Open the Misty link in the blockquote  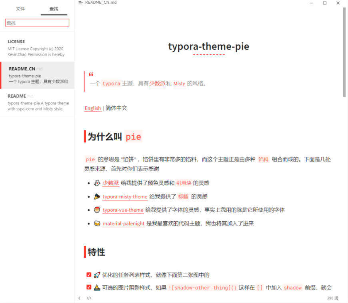point(179,84)
